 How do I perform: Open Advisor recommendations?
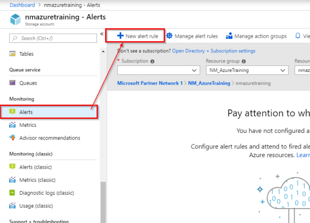click(49, 138)
